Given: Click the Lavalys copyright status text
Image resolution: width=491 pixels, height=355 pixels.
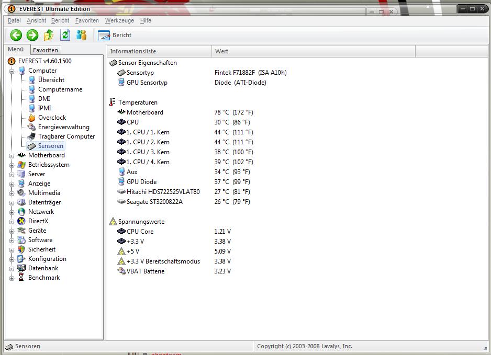Looking at the screenshot, I should (305, 346).
